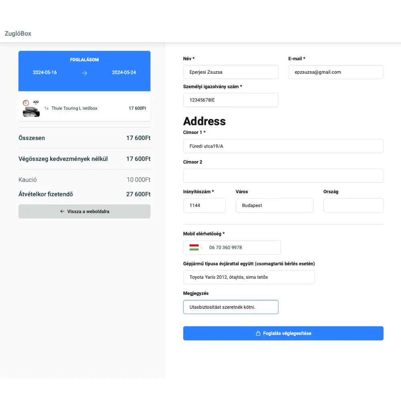Click into the Címsor 1 field
401x401 pixels.
pos(283,146)
